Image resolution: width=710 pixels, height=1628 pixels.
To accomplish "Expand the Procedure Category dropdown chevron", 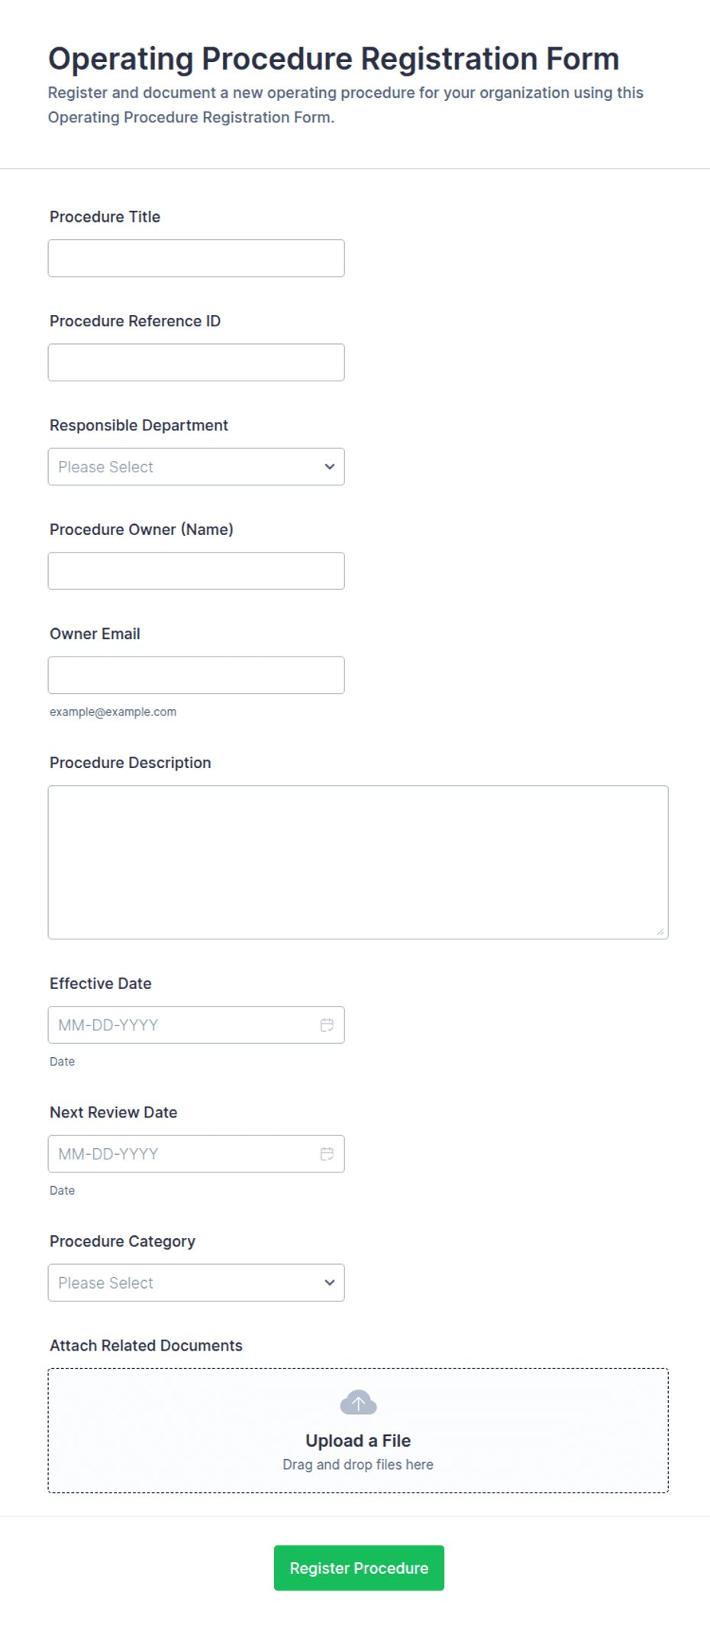I will coord(330,1283).
